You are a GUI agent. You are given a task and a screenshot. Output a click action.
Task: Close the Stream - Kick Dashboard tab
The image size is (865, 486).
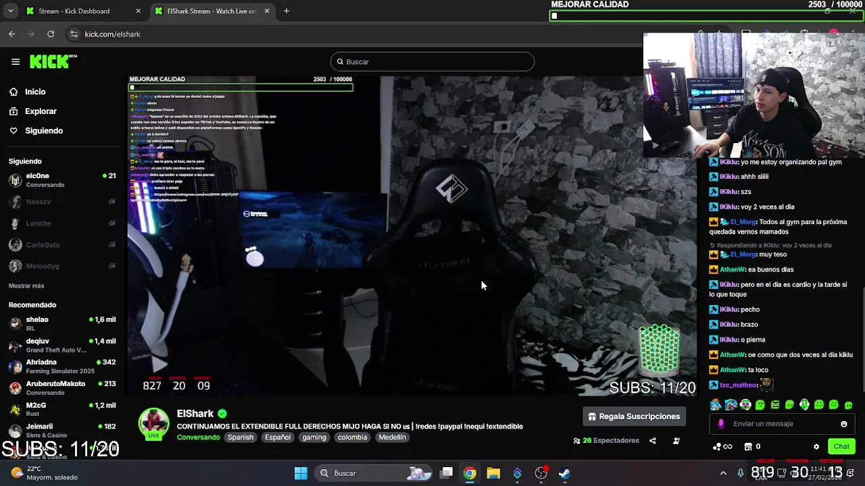pos(139,11)
